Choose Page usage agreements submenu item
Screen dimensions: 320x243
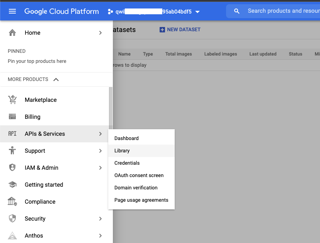click(x=141, y=200)
